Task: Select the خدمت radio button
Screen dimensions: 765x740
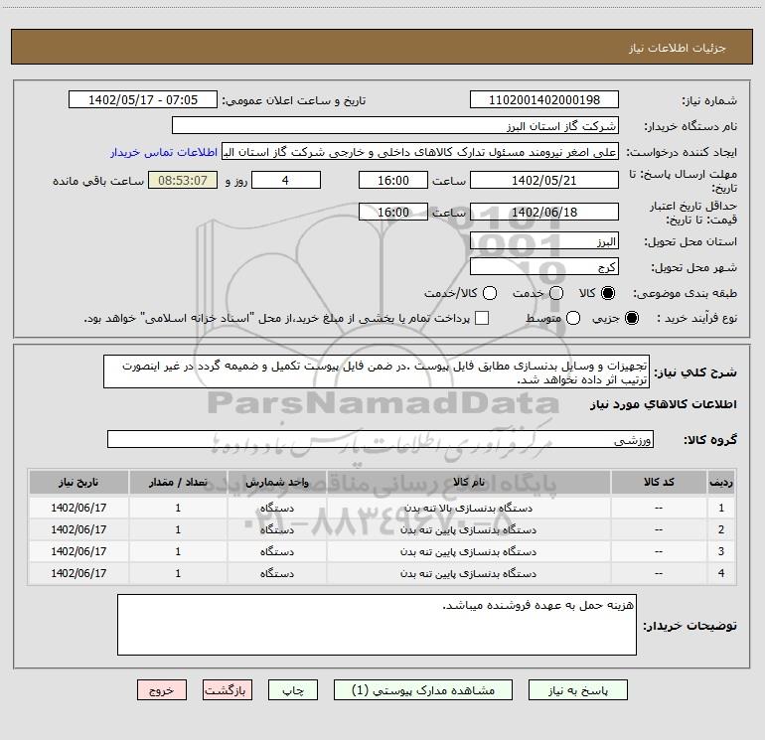Action: pos(556,293)
